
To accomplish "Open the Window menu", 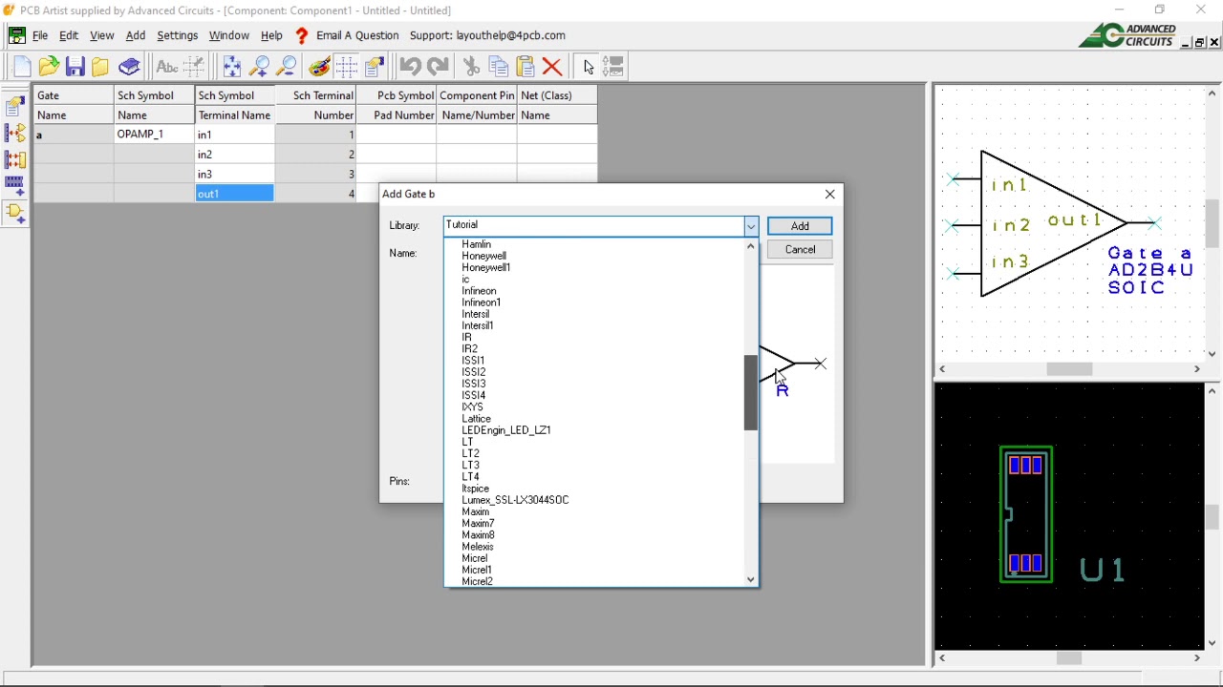I will click(x=229, y=35).
